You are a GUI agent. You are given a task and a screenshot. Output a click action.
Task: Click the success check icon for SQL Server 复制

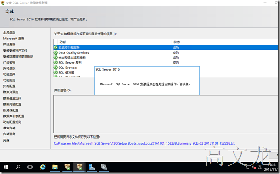tap(56, 63)
